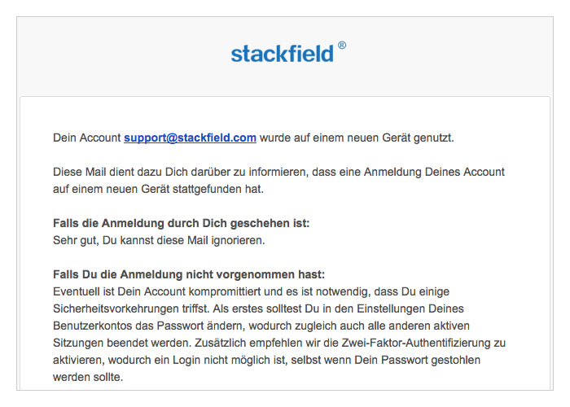This screenshot has height=407, width=570.
Task: Click the words 'Dein Account' before the email link
Action: point(87,138)
